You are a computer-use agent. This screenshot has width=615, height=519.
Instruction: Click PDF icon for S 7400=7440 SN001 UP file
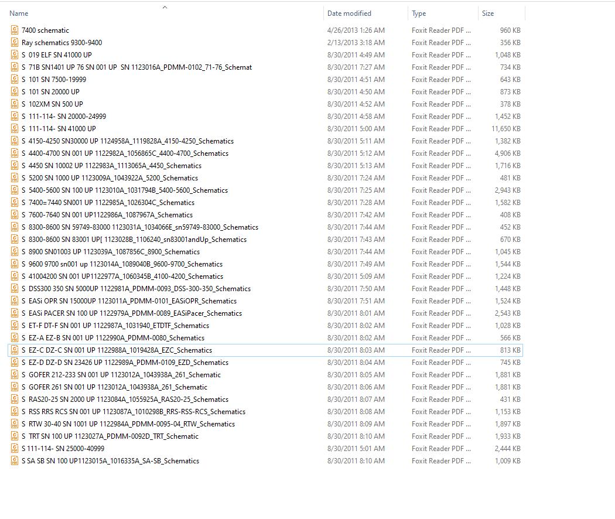(x=15, y=203)
